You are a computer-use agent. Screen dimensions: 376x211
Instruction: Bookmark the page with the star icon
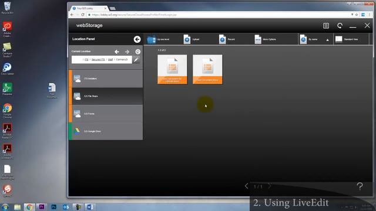coord(357,15)
